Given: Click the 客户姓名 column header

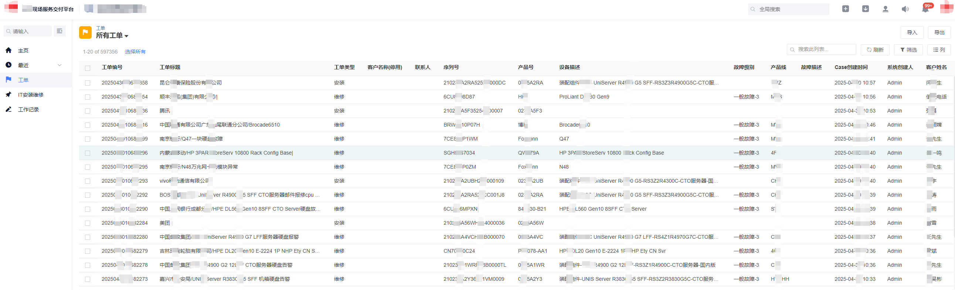Looking at the screenshot, I should pyautogui.click(x=936, y=67).
